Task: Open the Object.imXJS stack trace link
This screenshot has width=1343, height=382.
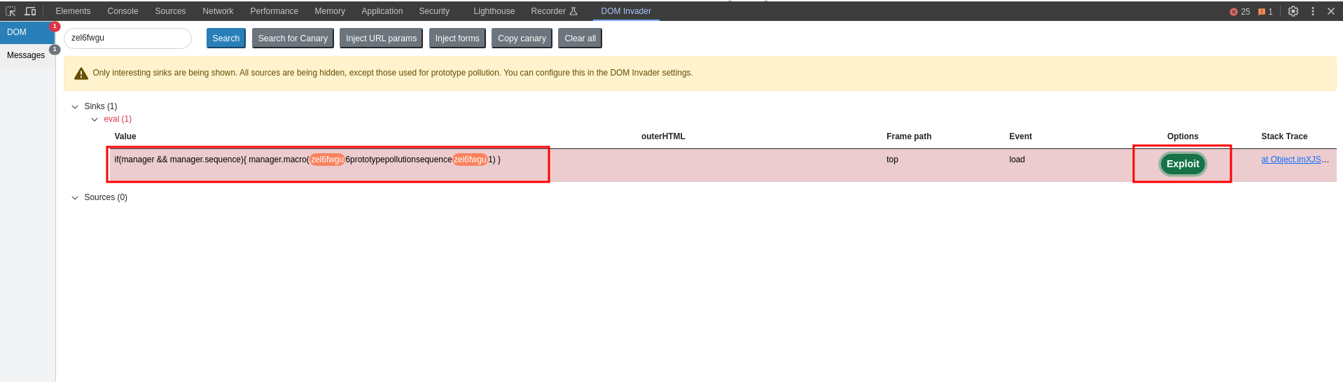Action: (1295, 160)
